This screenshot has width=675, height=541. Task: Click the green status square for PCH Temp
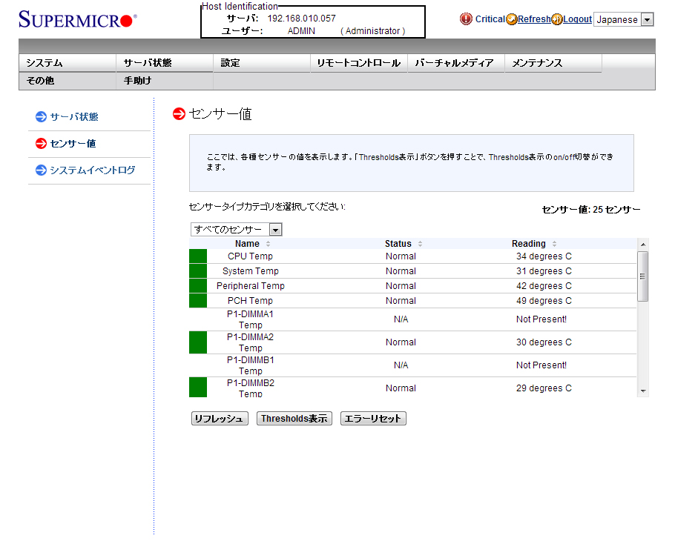coord(198,301)
